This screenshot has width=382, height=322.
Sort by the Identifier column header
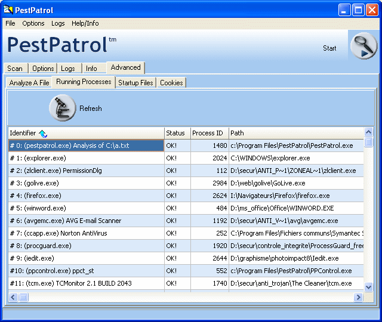click(86, 133)
